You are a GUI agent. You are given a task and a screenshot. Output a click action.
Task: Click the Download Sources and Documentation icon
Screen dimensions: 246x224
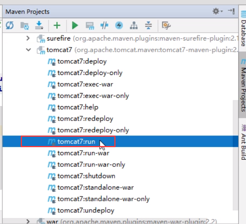click(x=39, y=25)
